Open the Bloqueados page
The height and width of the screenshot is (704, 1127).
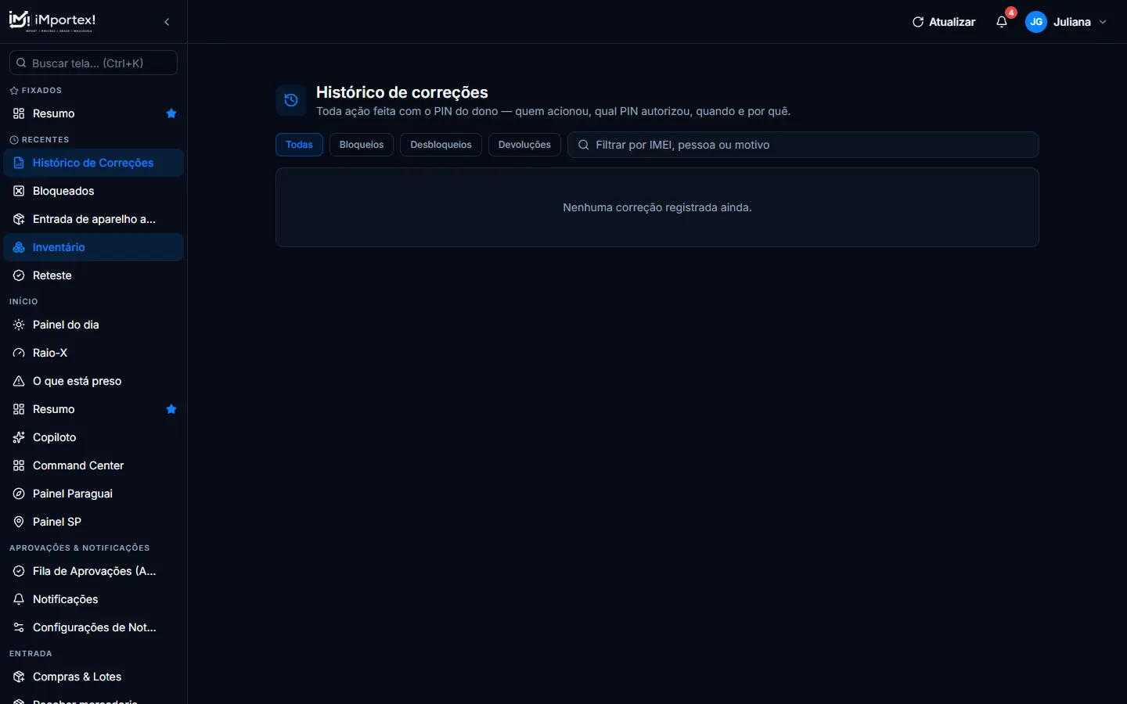coord(93,191)
